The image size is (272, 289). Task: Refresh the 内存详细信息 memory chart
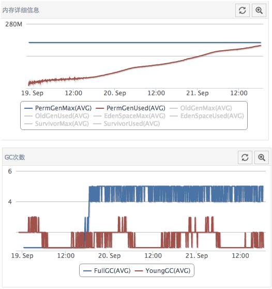(243, 10)
